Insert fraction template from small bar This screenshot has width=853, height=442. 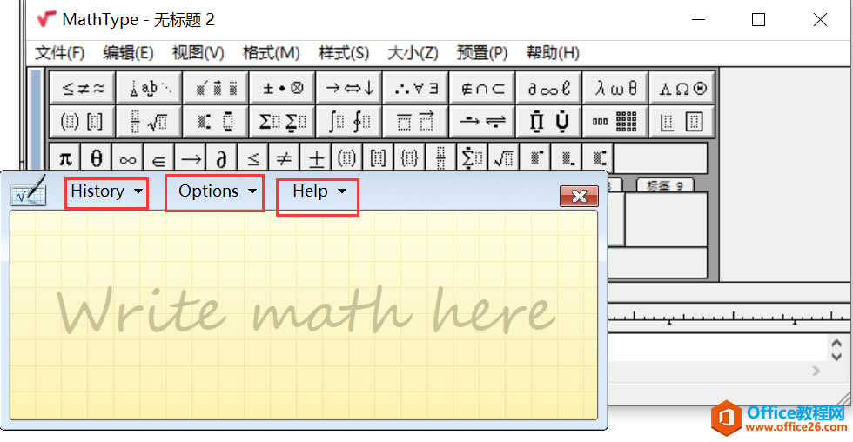click(440, 158)
